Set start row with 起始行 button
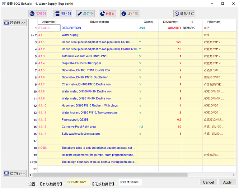The height and width of the screenshot is (189, 239). [15, 22]
